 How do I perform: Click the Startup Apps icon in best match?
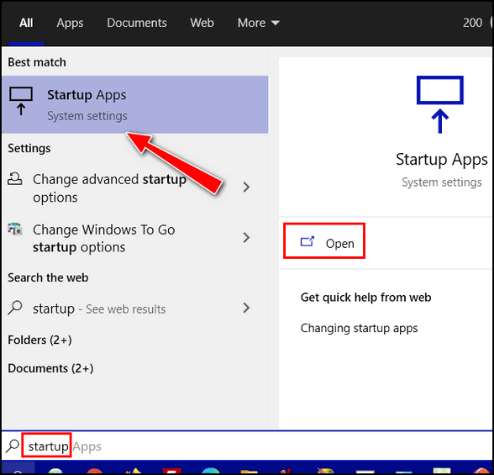pos(21,101)
